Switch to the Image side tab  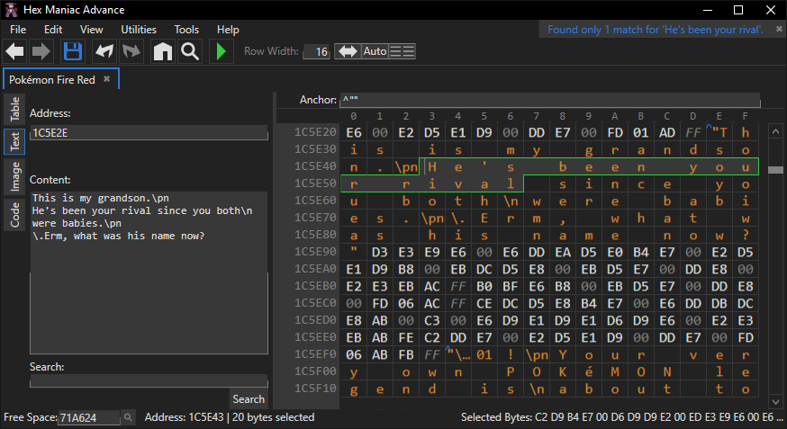click(x=15, y=176)
